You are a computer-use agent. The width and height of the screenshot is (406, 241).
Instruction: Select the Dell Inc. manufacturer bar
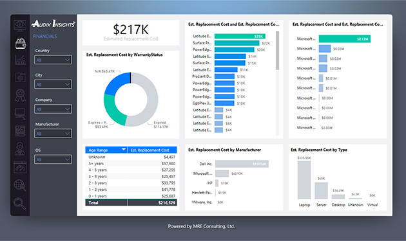tap(242, 164)
